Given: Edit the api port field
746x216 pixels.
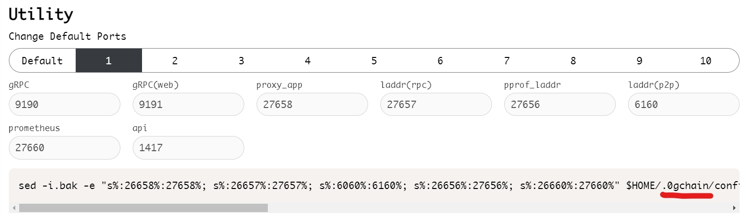Looking at the screenshot, I should (188, 148).
